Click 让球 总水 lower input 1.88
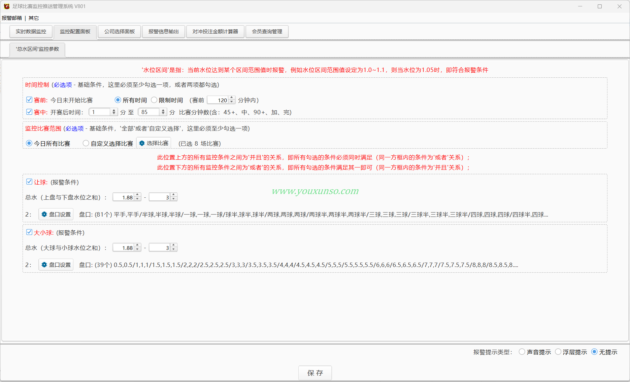The image size is (630, 382). pyautogui.click(x=124, y=197)
